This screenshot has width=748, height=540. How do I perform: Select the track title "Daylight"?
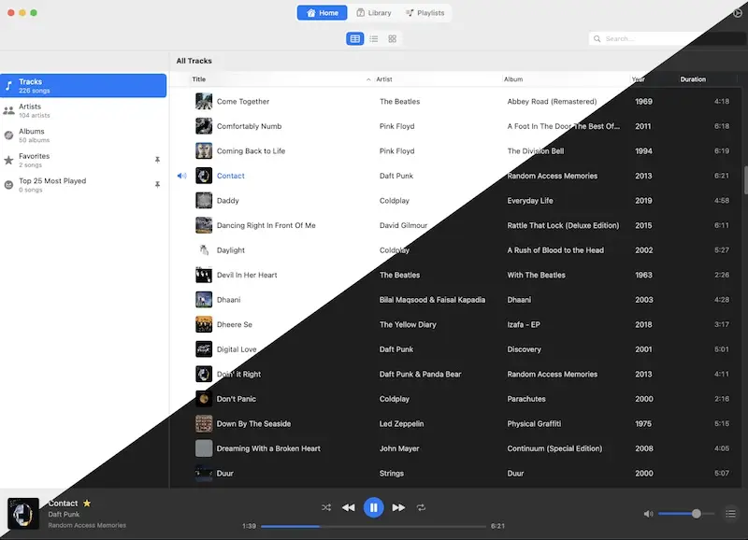(230, 250)
